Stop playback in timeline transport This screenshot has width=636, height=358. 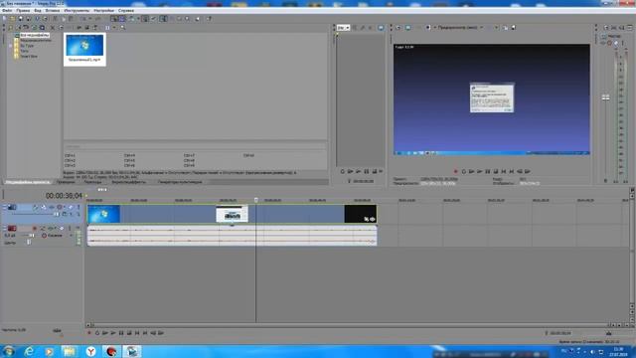point(129,333)
